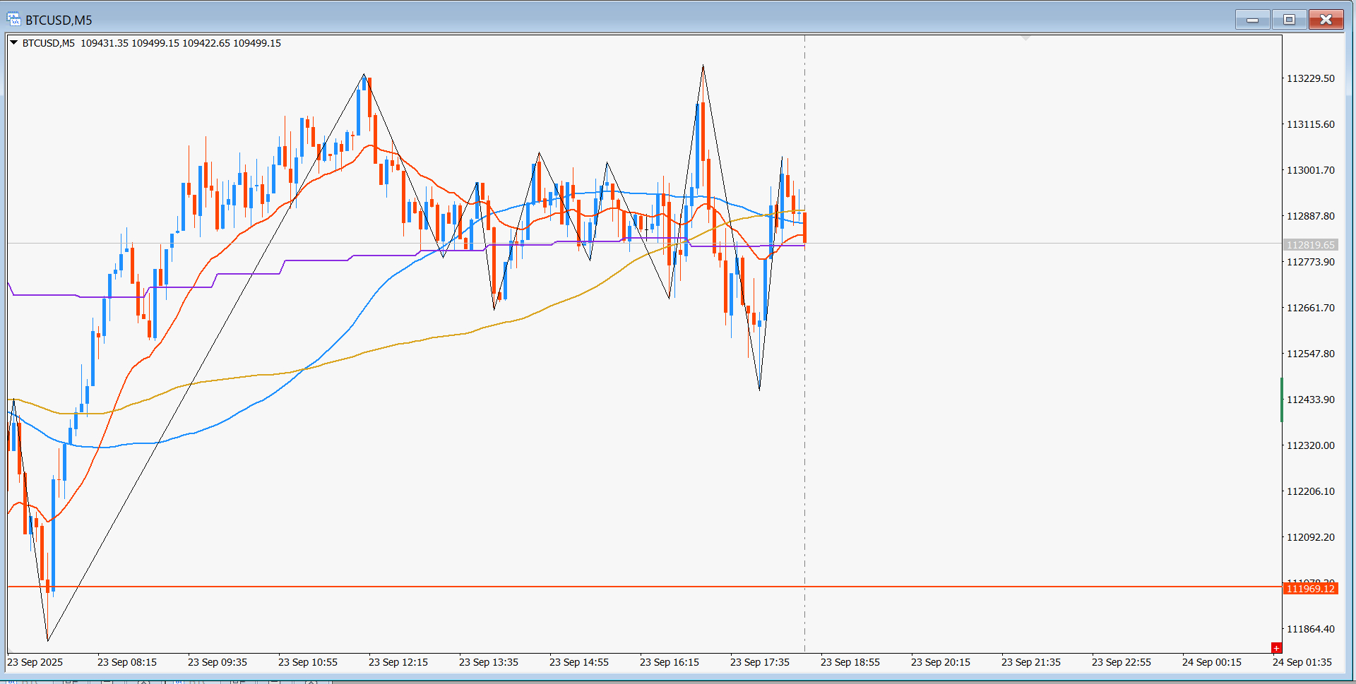Click the 23 Sep 18:55 time axis label
The height and width of the screenshot is (684, 1356).
tap(850, 662)
